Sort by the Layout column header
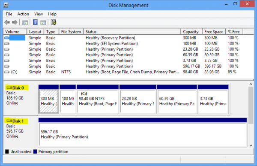The height and width of the screenshot is (166, 257). pos(36,31)
